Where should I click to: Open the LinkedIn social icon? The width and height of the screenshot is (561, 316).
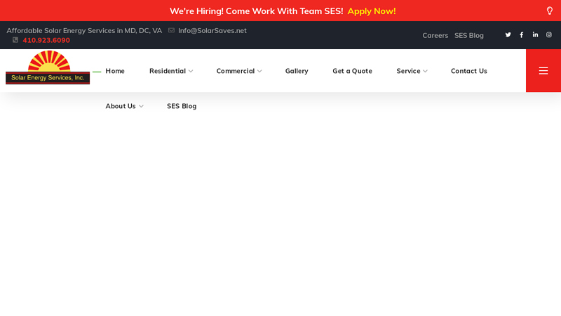tap(535, 34)
